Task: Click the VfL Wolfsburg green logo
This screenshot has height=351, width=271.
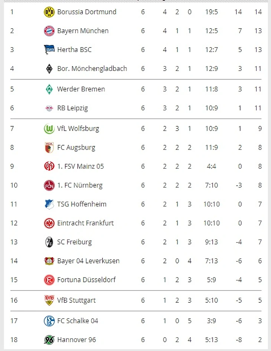Action: click(49, 129)
